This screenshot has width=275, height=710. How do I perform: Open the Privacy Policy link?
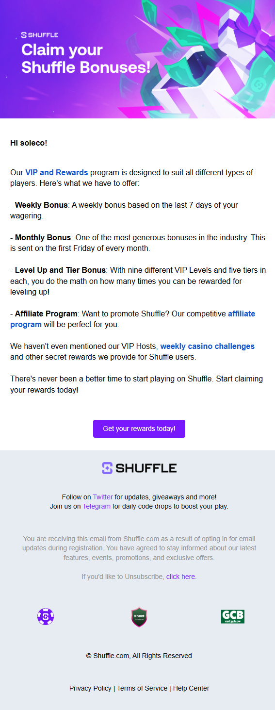pyautogui.click(x=90, y=688)
